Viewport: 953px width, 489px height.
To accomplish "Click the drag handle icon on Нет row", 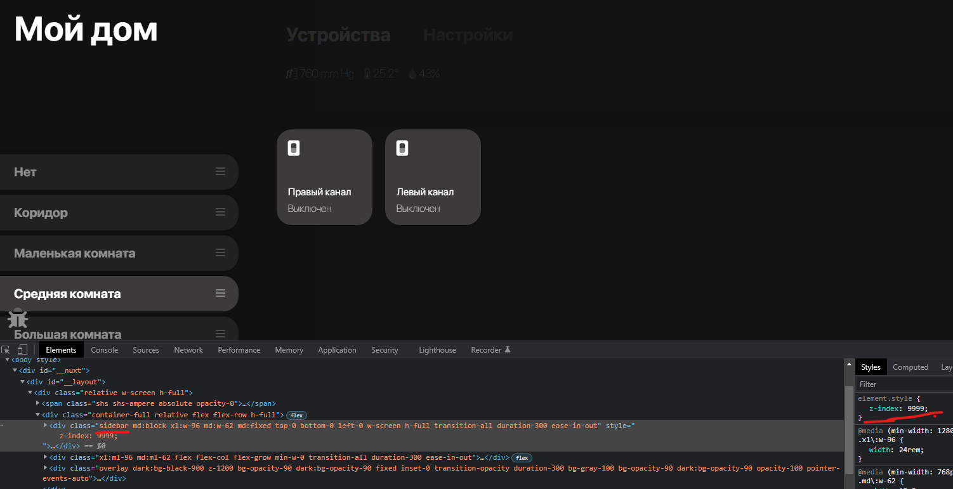I will click(x=220, y=171).
